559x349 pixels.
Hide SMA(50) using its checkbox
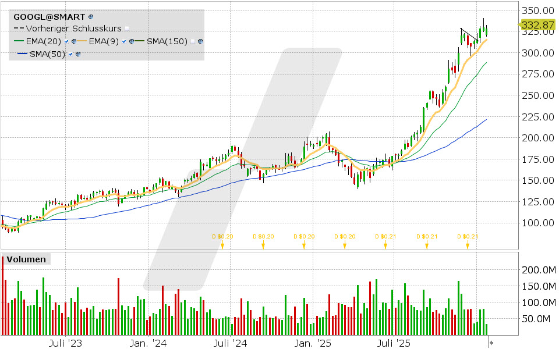(x=70, y=54)
